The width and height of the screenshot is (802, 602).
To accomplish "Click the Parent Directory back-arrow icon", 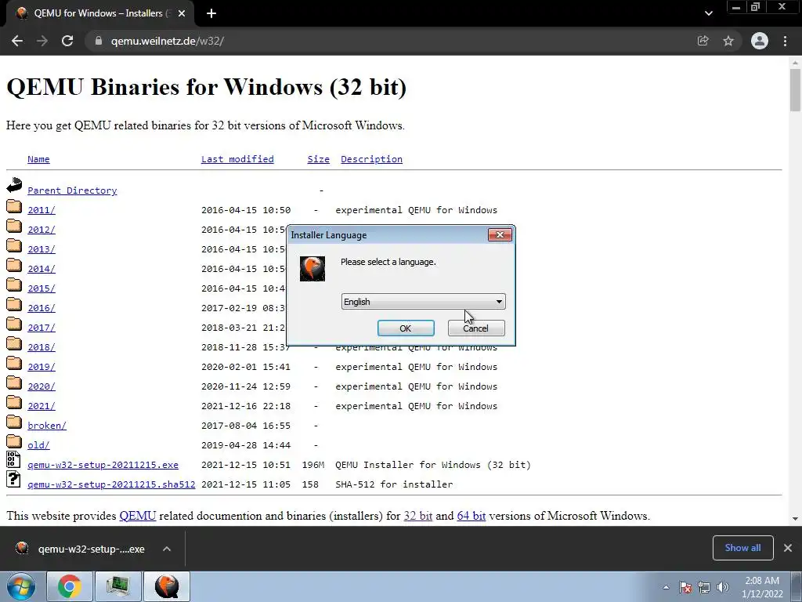I will click(x=14, y=185).
